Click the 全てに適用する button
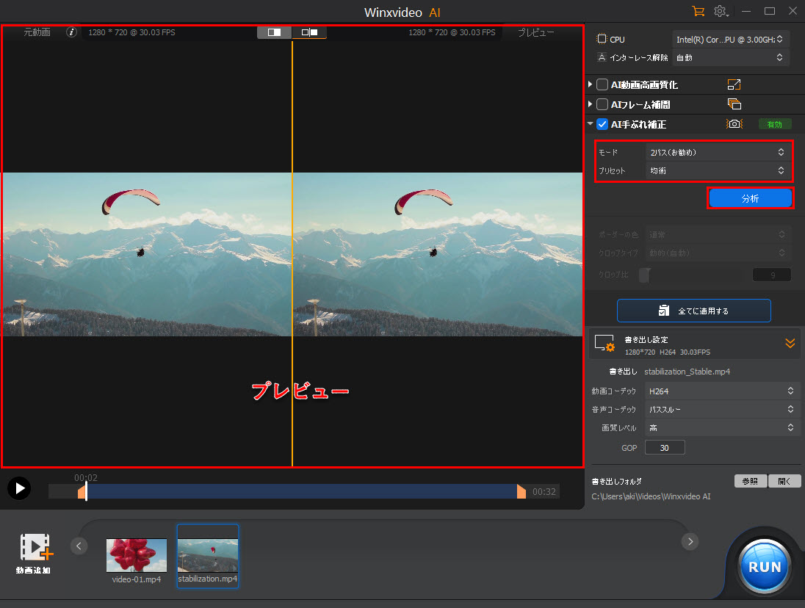 click(693, 311)
